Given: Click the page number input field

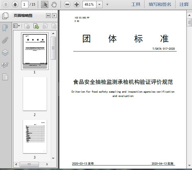Looking at the screenshot, I should (25, 4).
